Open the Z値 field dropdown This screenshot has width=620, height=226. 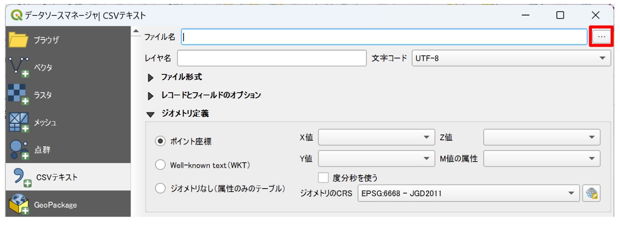541,137
